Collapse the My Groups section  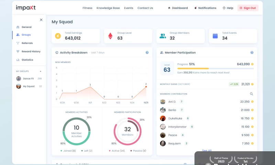pos(41,71)
